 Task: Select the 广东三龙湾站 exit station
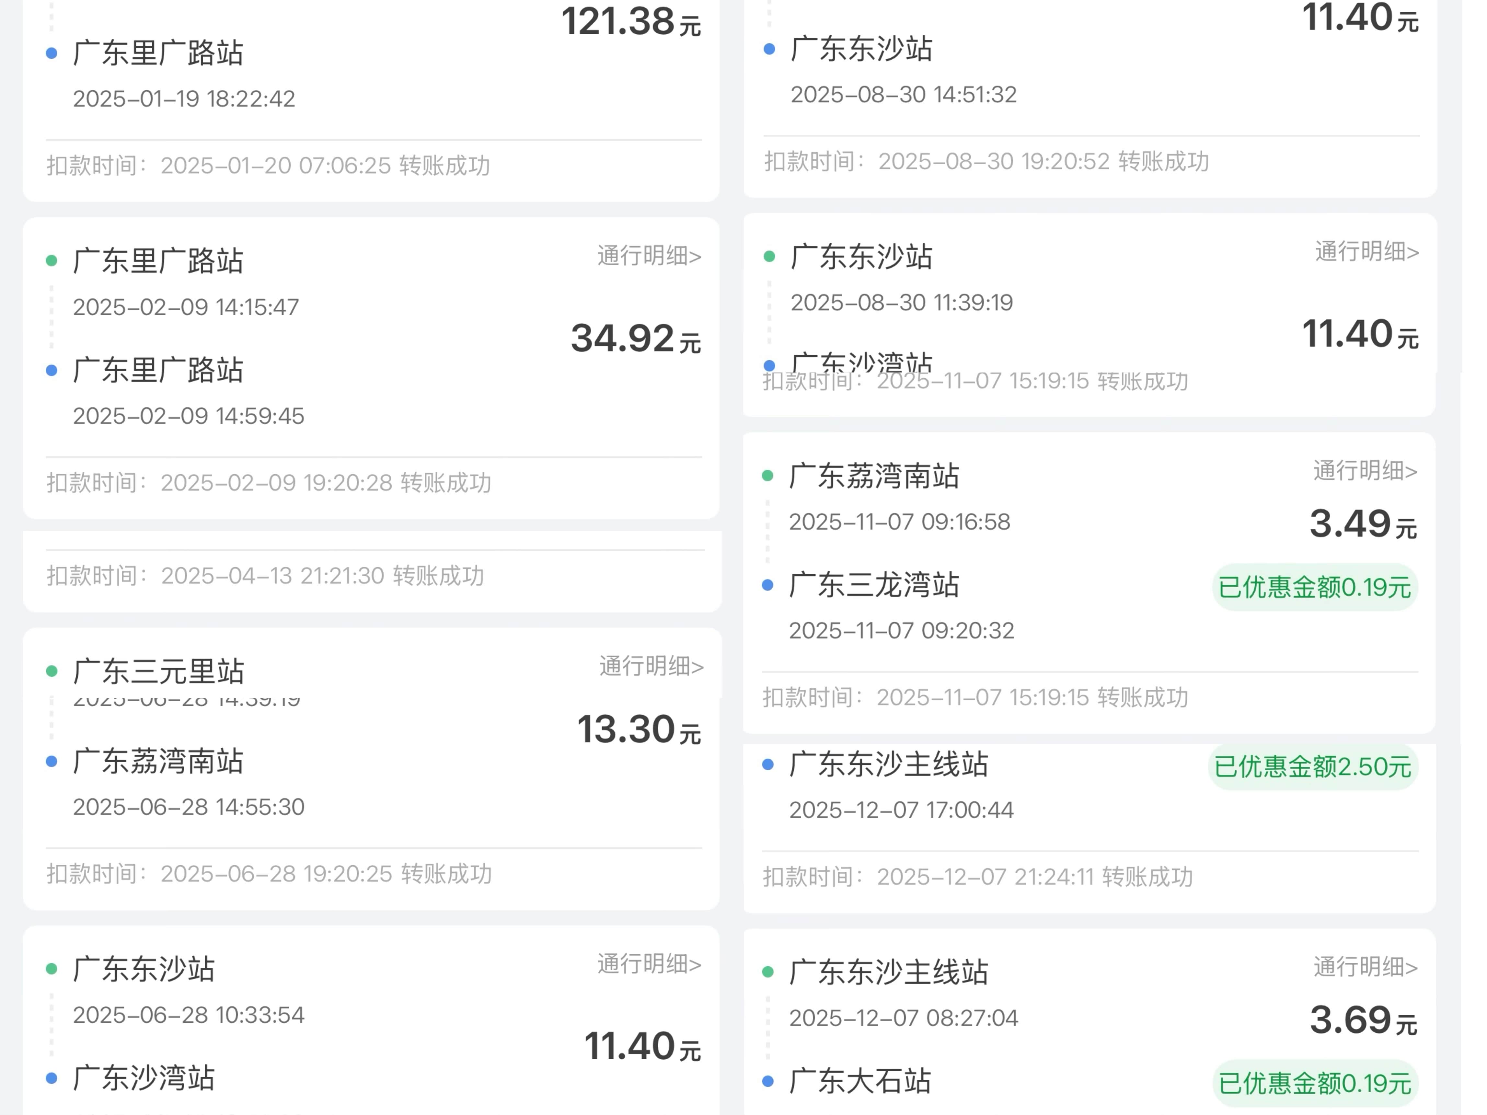[x=874, y=585]
